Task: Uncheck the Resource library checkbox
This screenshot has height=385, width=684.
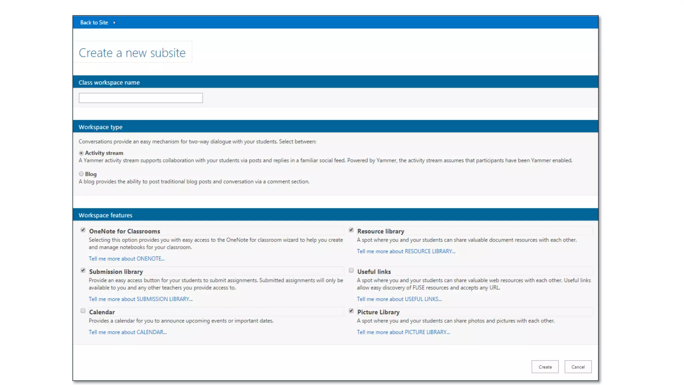Action: (x=351, y=230)
